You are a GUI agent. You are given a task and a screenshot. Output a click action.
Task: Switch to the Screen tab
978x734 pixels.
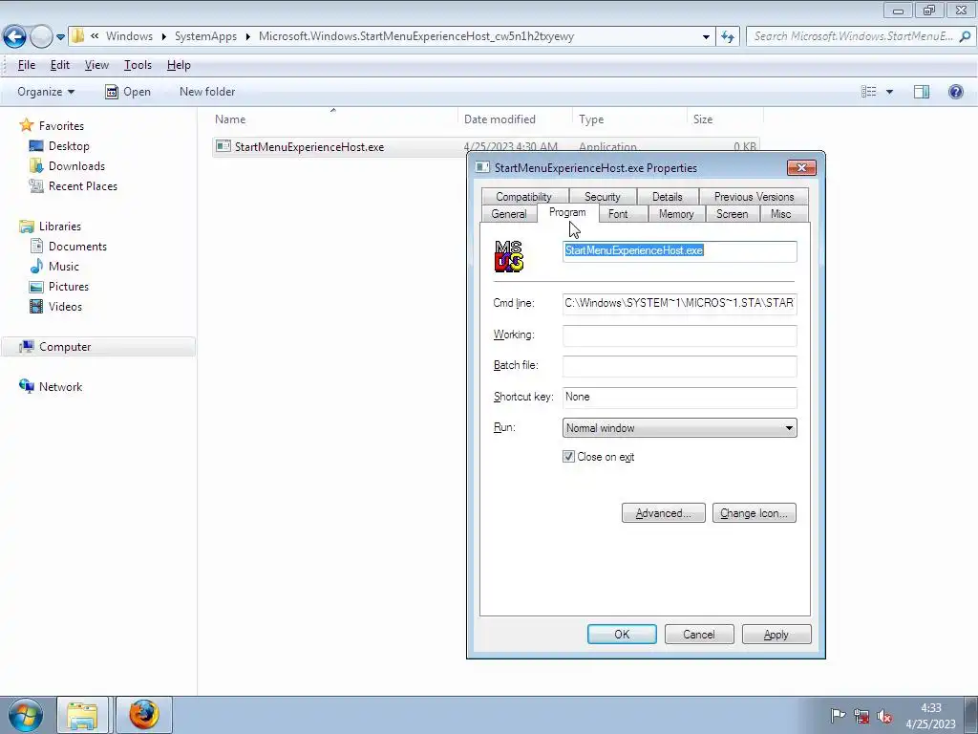732,214
